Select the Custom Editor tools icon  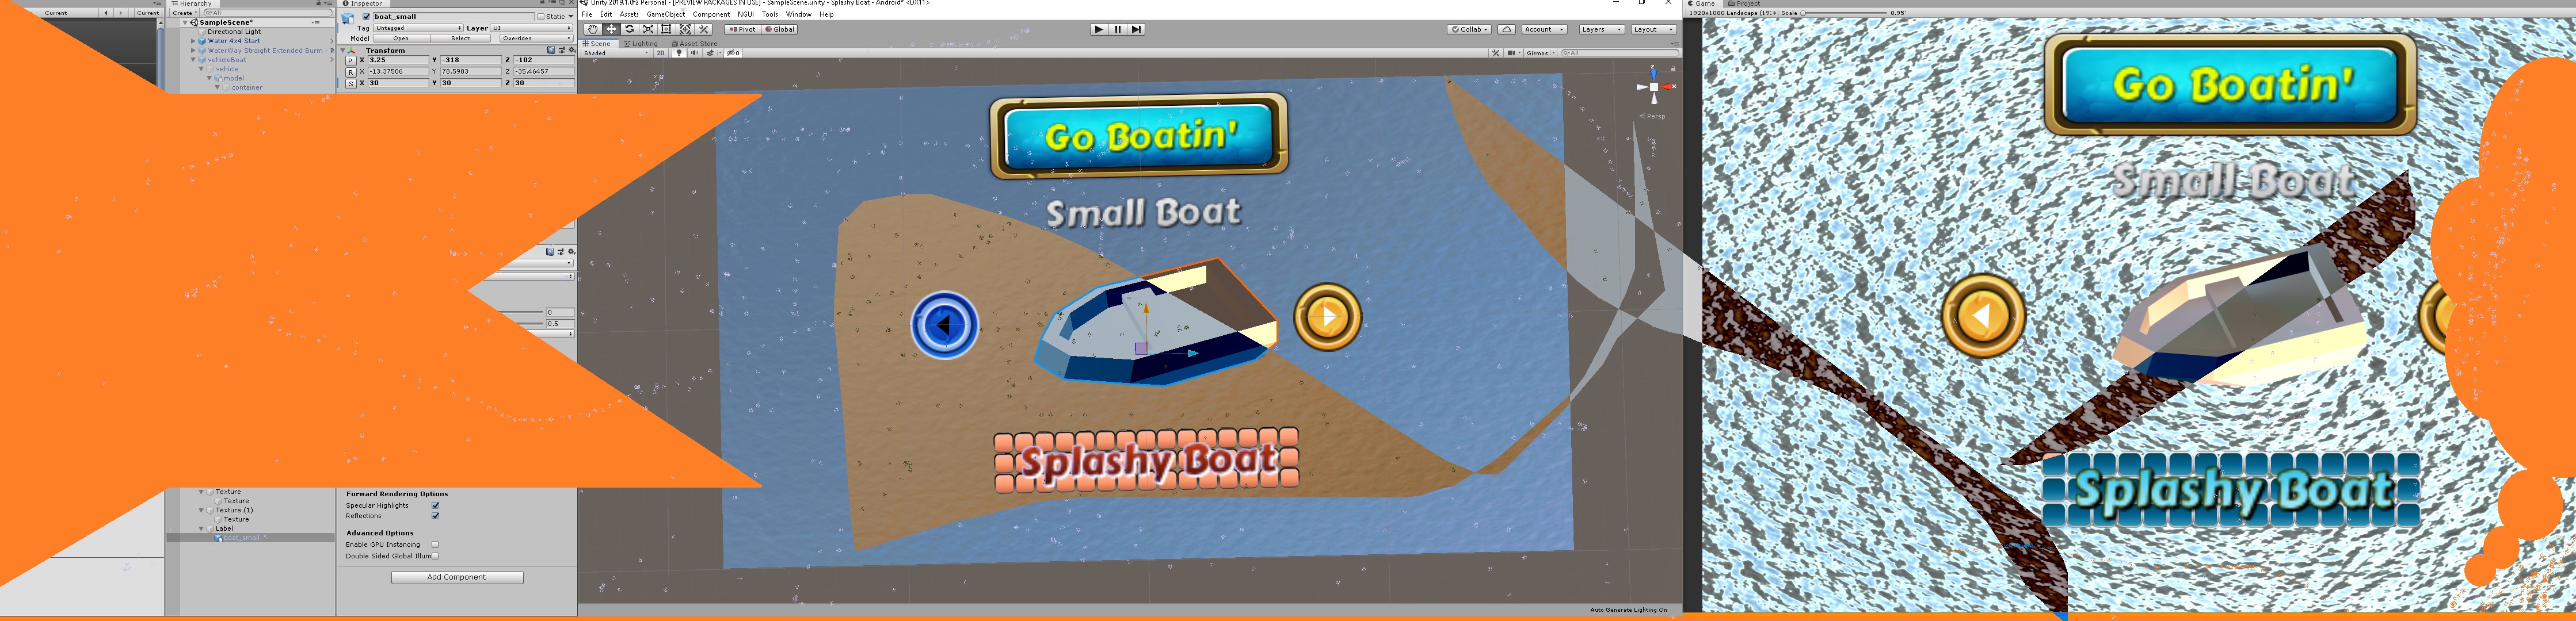(704, 29)
